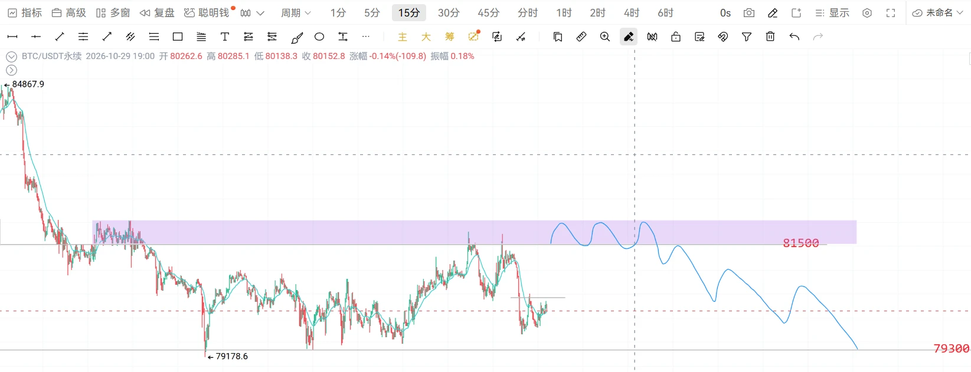Image resolution: width=971 pixels, height=372 pixels.
Task: Click the purple shaded resistance zone
Action: 475,232
